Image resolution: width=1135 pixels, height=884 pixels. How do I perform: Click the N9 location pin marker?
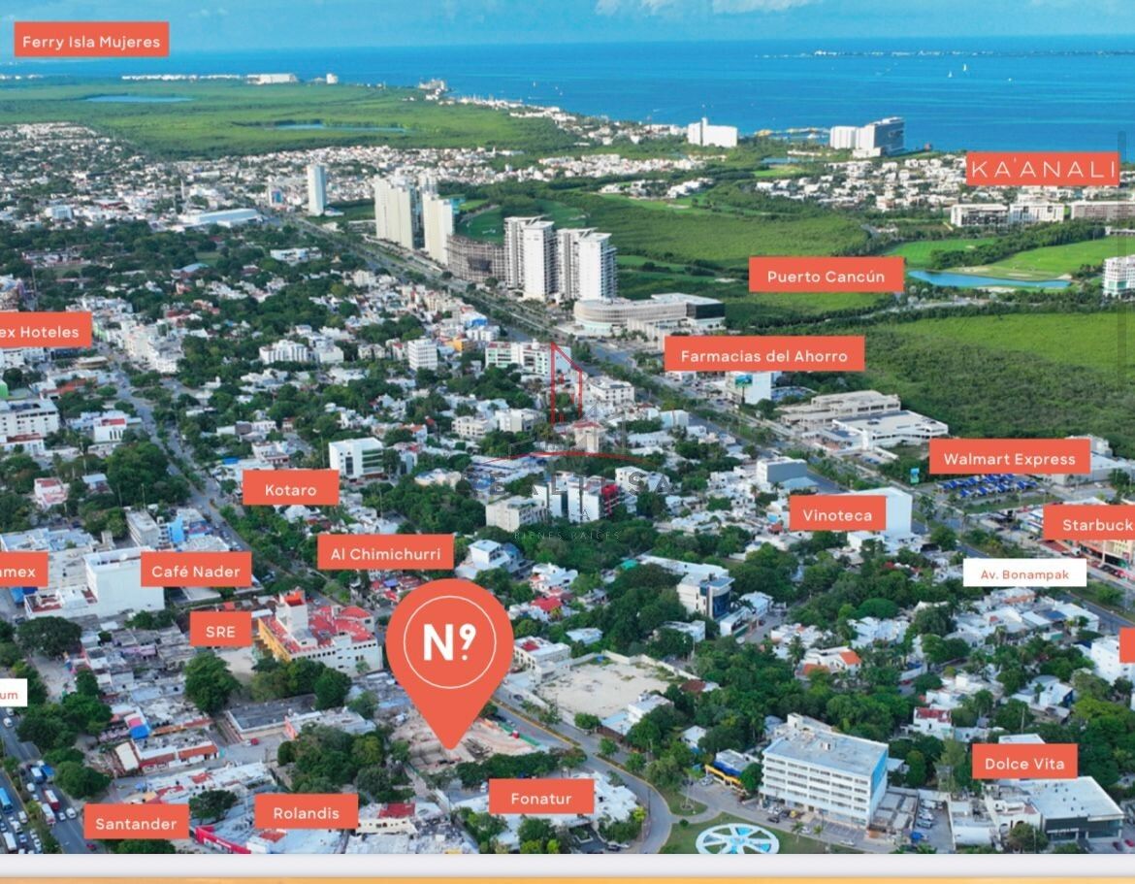coord(449,644)
